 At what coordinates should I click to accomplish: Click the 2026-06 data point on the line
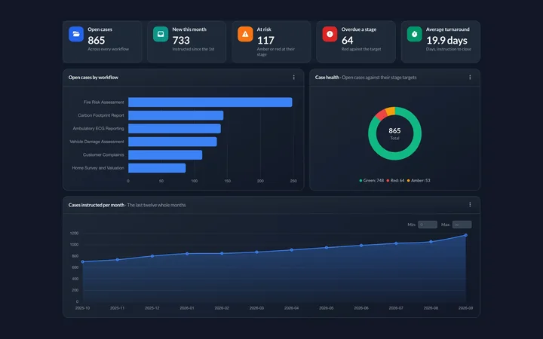[x=361, y=246]
